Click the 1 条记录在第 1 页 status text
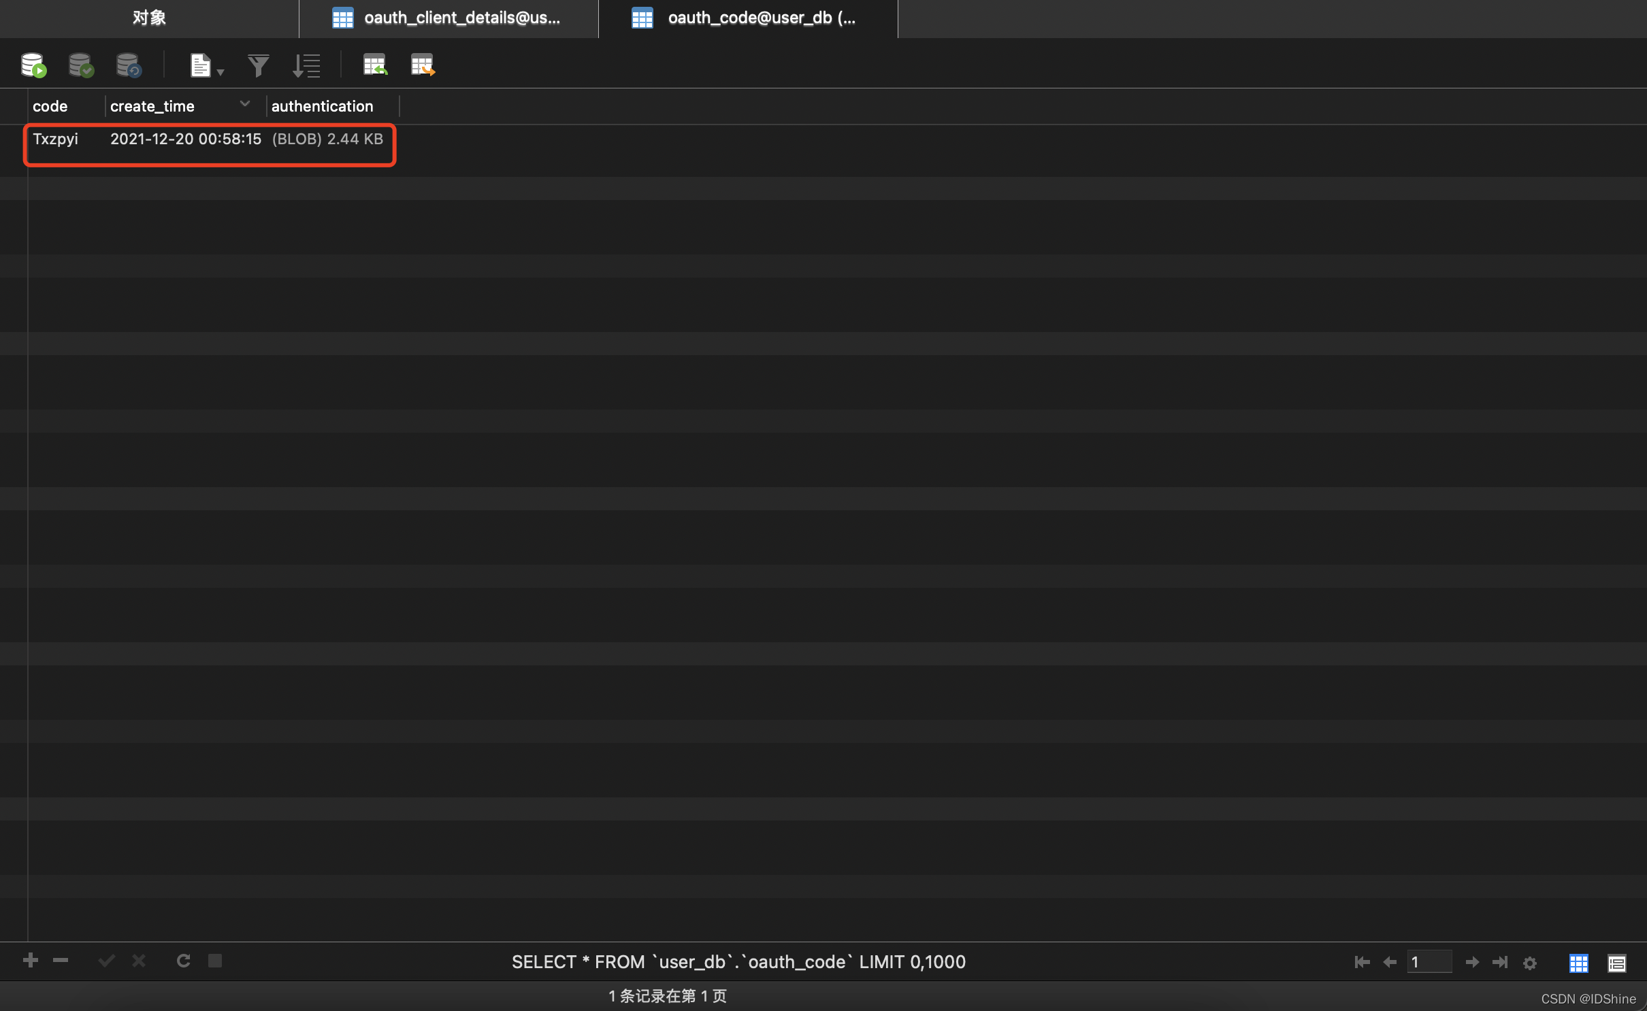Viewport: 1647px width, 1011px height. (x=668, y=996)
